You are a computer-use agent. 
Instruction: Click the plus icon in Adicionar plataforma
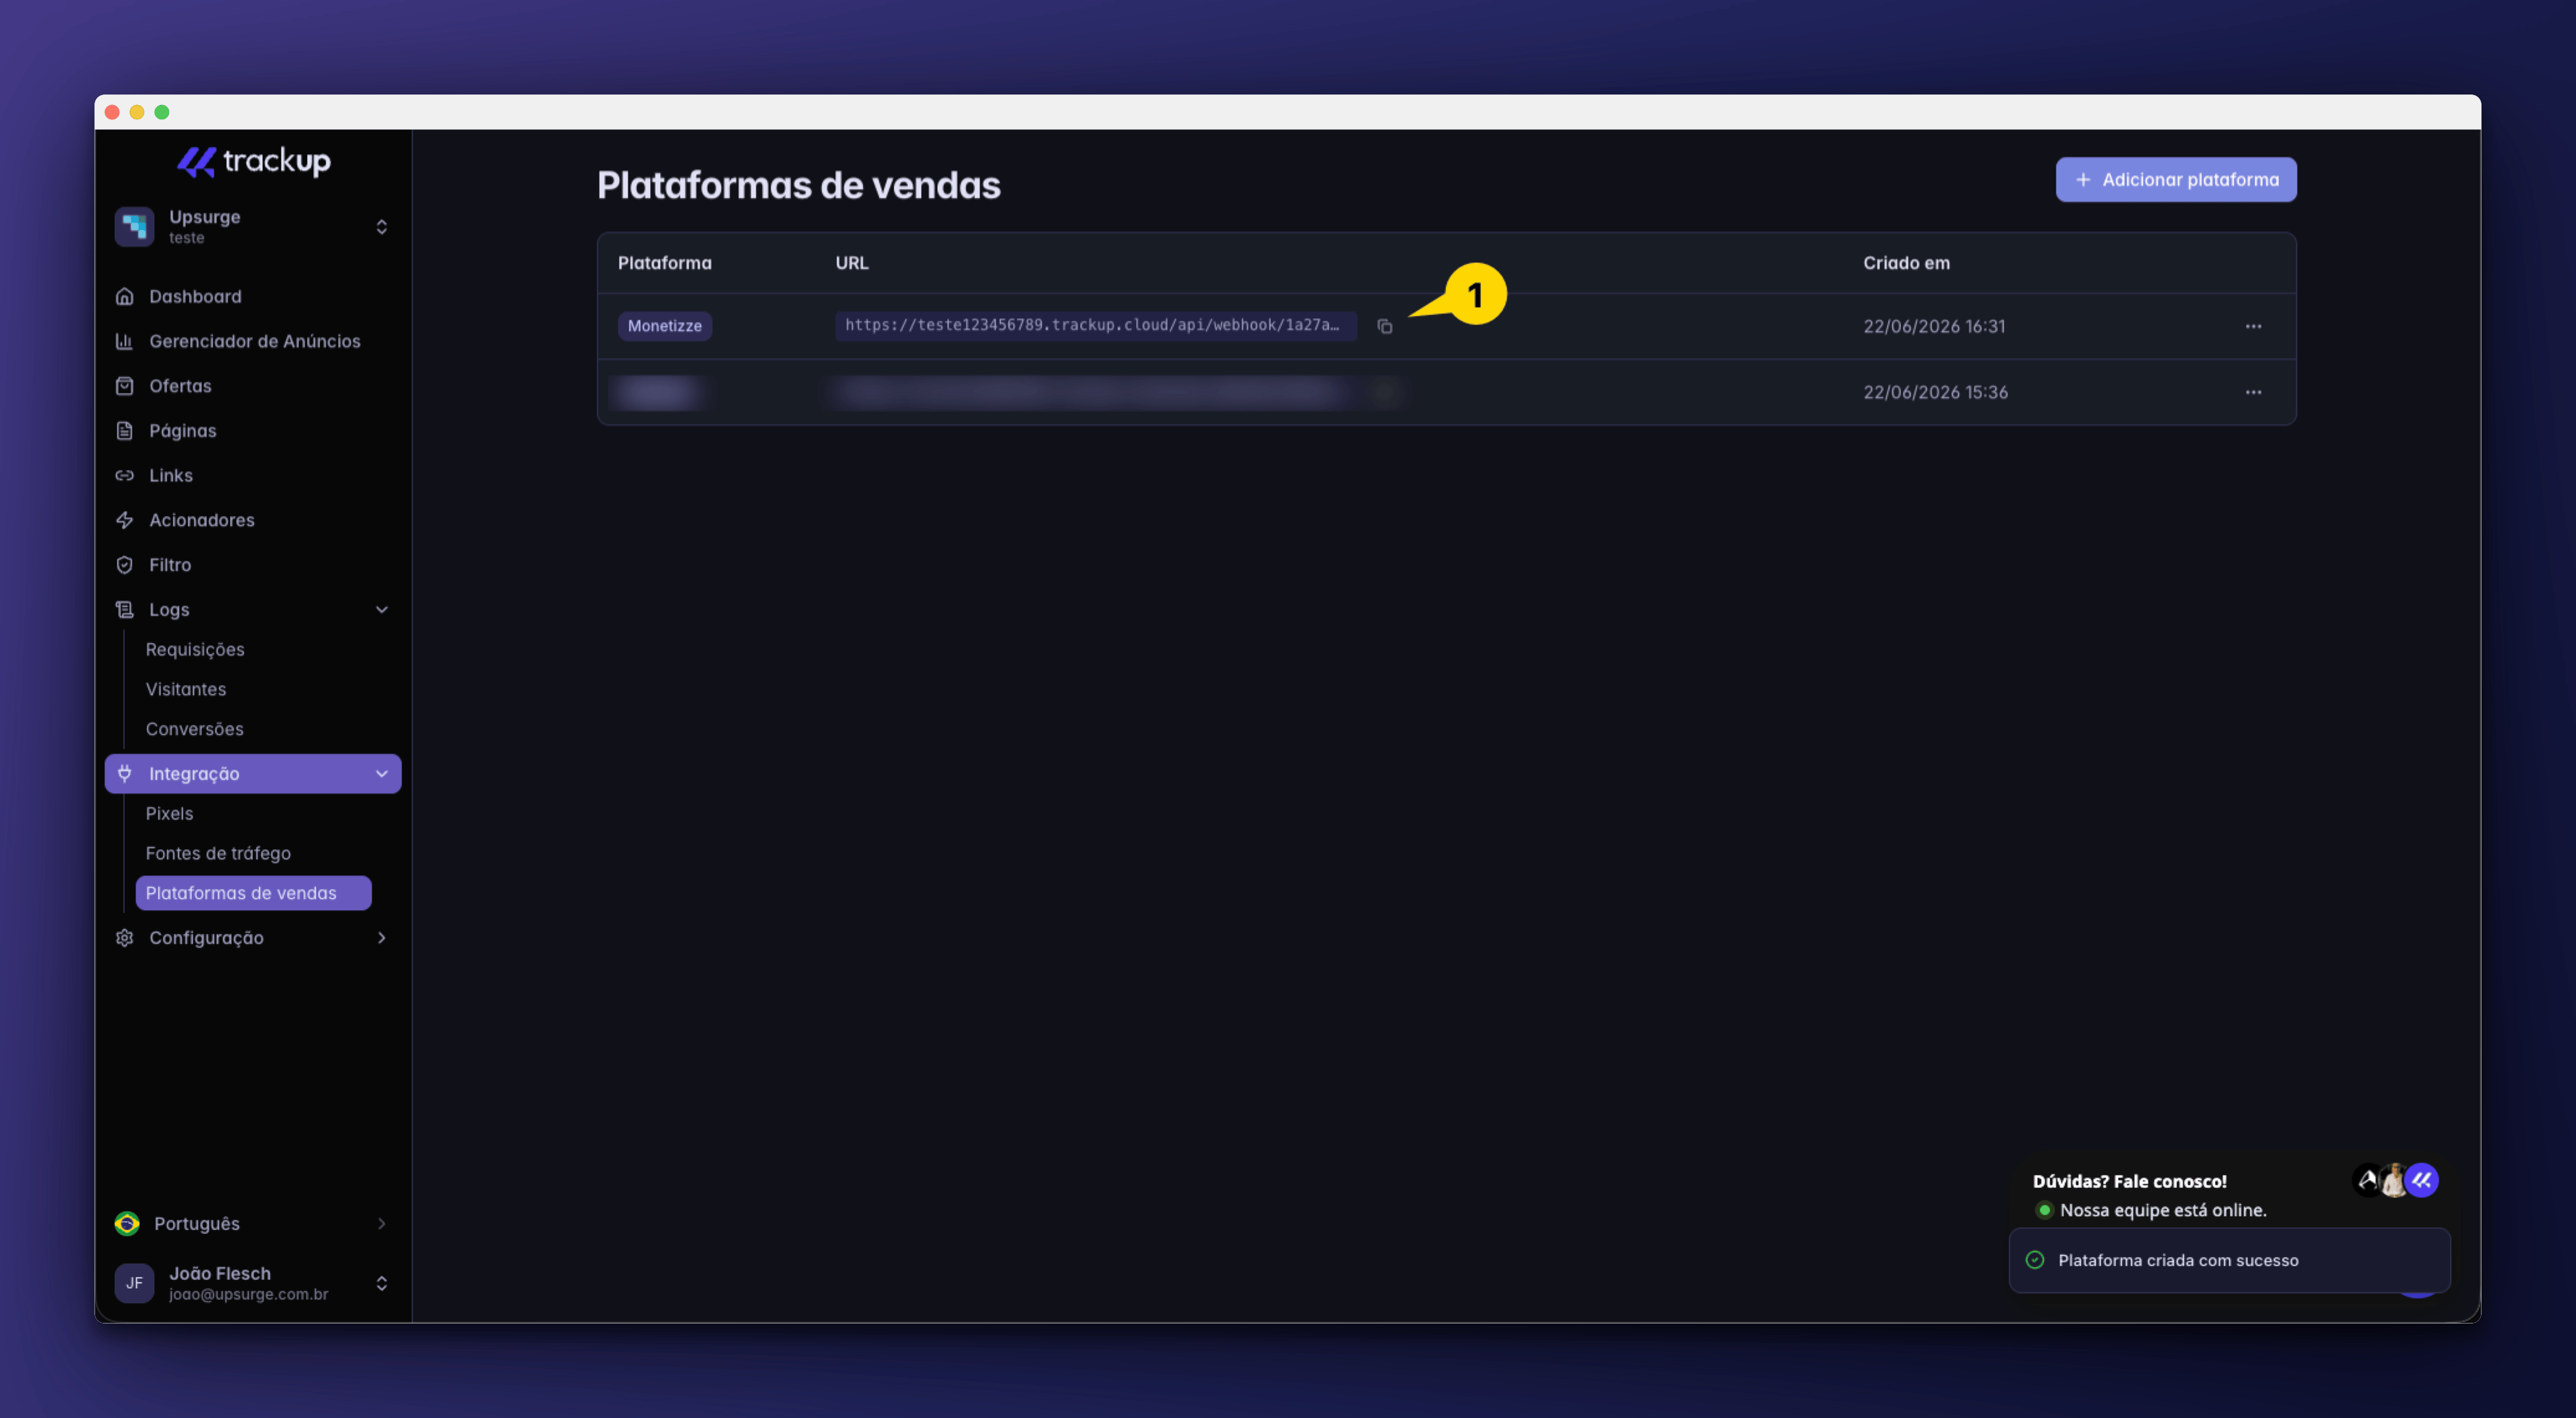click(x=2083, y=180)
